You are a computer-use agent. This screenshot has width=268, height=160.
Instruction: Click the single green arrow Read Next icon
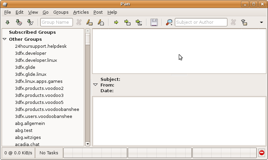(x=116, y=22)
